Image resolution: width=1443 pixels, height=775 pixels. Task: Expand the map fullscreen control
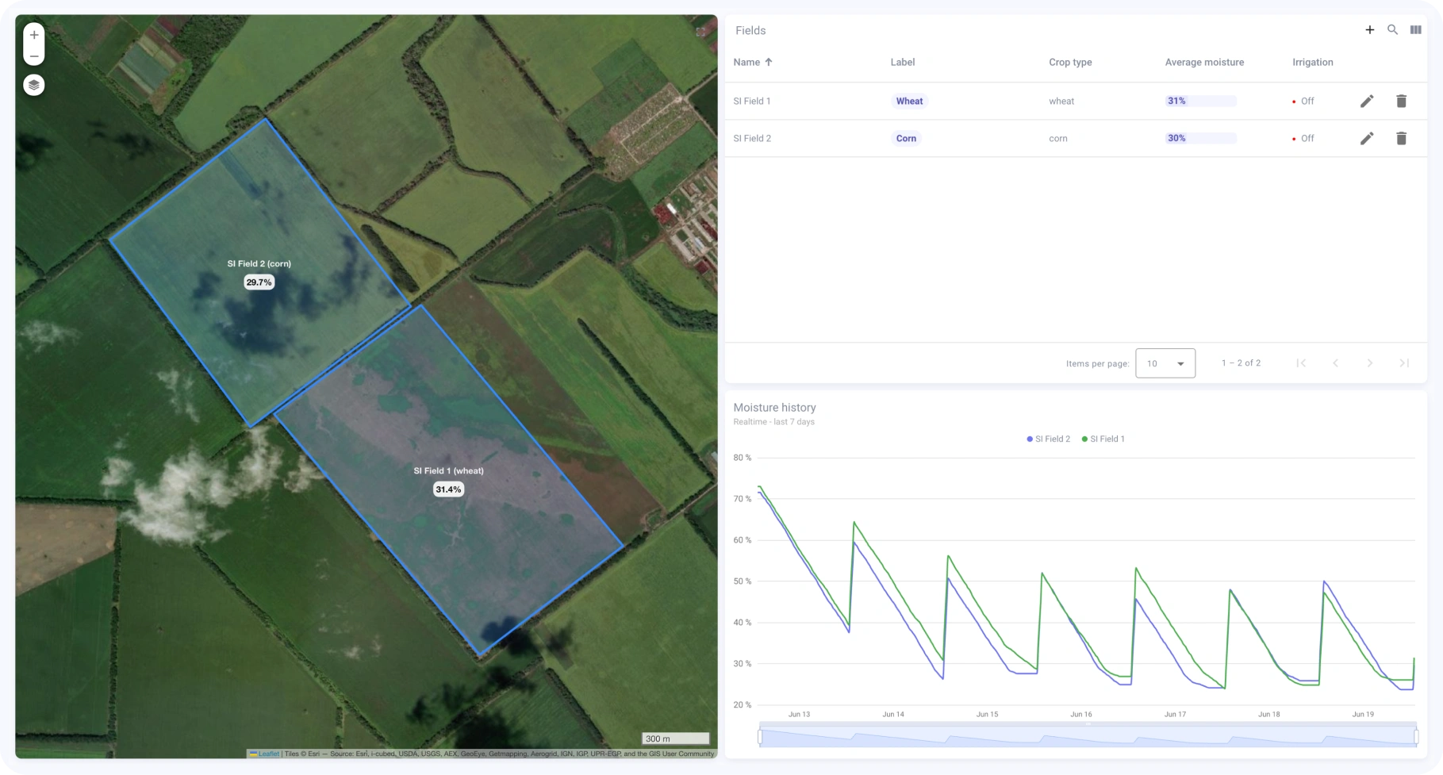click(701, 31)
